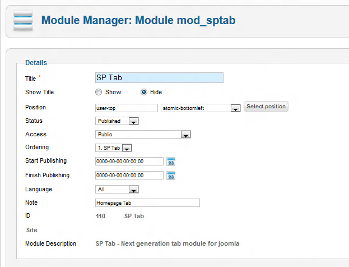Expand the Ordering dropdown
This screenshot has height=267, width=349.
click(114, 148)
